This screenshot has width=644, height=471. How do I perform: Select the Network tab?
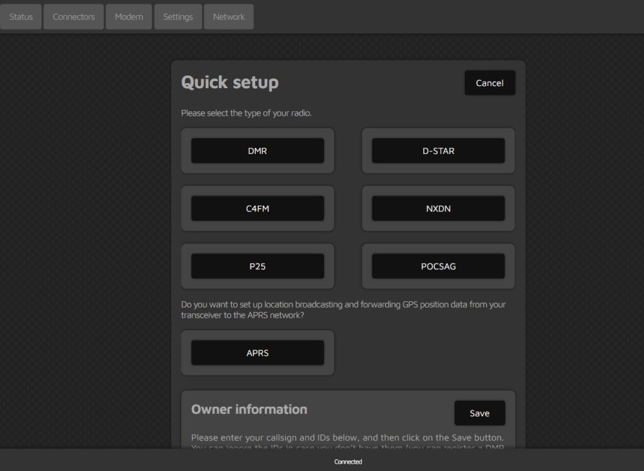(x=229, y=17)
